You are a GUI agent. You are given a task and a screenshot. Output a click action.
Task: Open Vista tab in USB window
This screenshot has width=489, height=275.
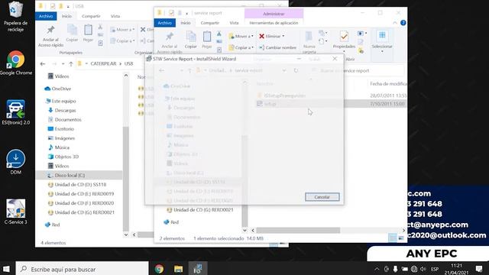[x=115, y=16]
